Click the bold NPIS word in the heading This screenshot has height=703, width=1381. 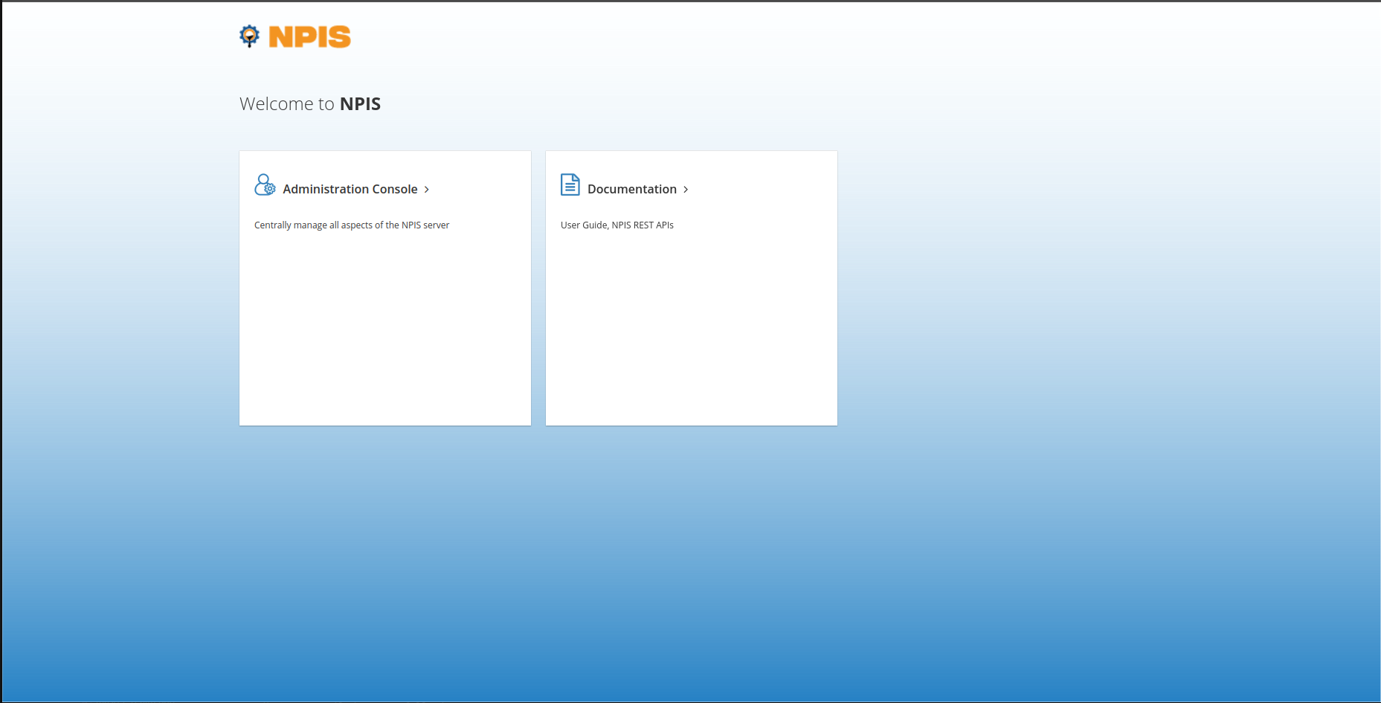coord(360,104)
